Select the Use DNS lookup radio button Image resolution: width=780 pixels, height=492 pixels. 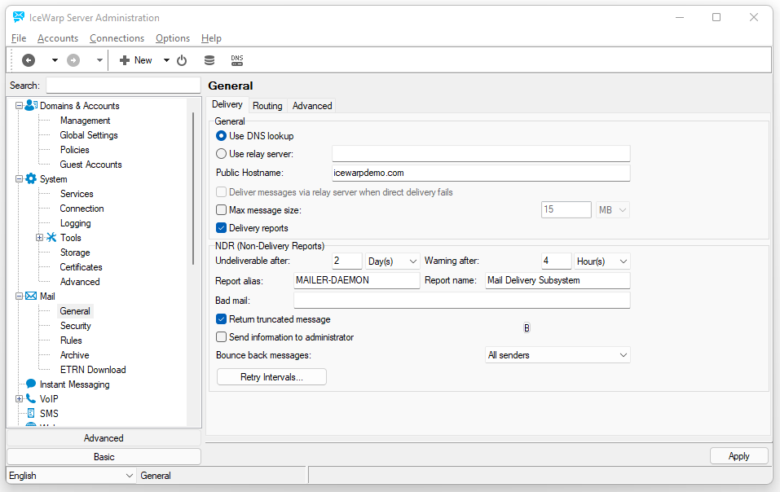click(x=222, y=136)
